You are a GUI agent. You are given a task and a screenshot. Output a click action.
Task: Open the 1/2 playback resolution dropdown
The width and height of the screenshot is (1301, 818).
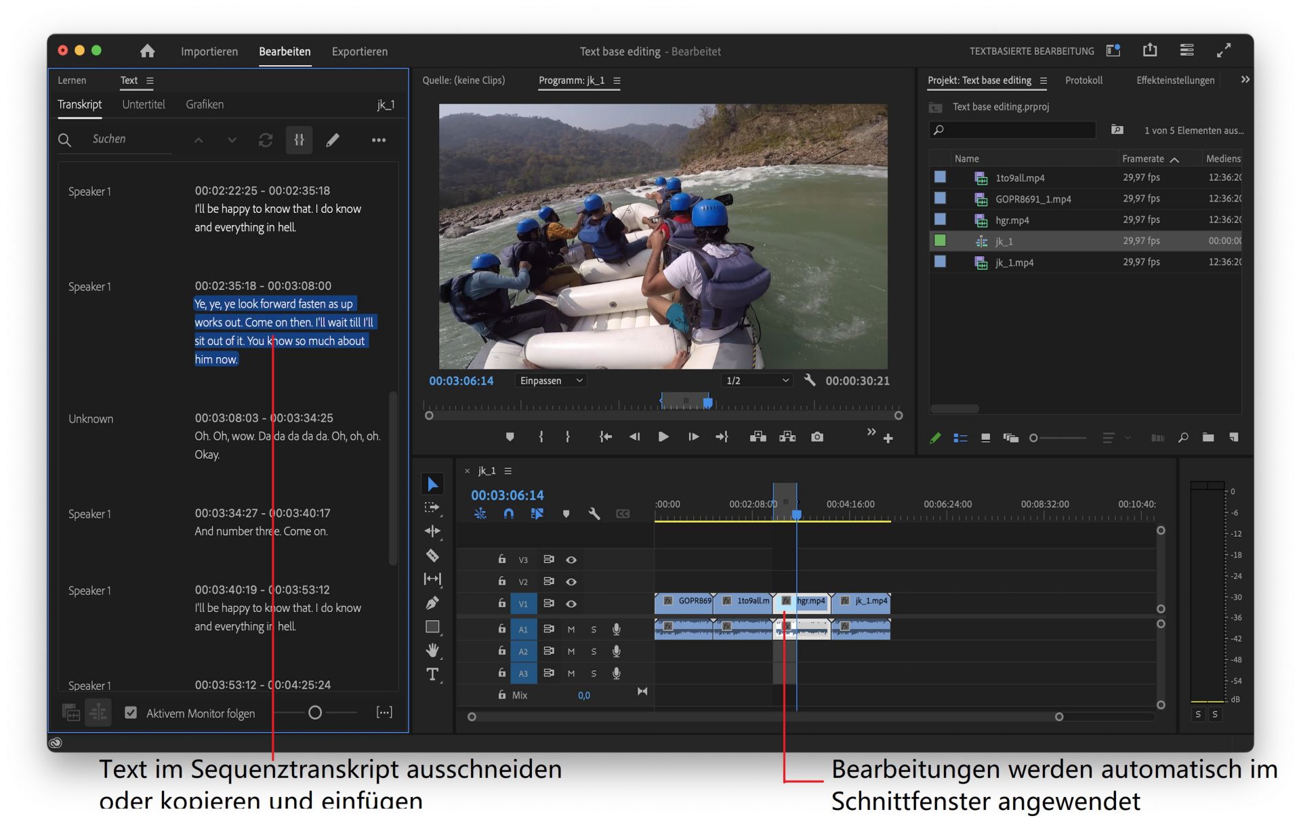point(756,380)
